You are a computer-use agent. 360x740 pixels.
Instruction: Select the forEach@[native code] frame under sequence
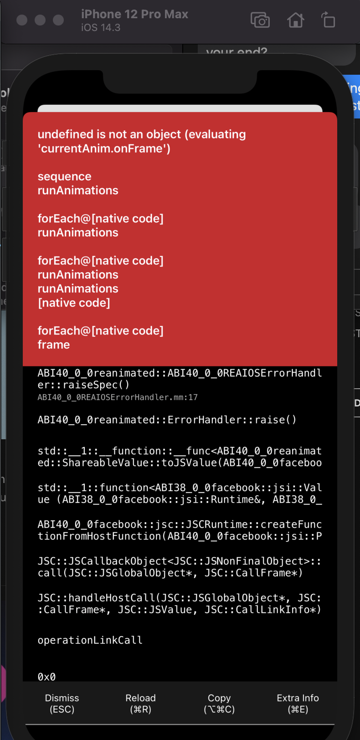(101, 218)
